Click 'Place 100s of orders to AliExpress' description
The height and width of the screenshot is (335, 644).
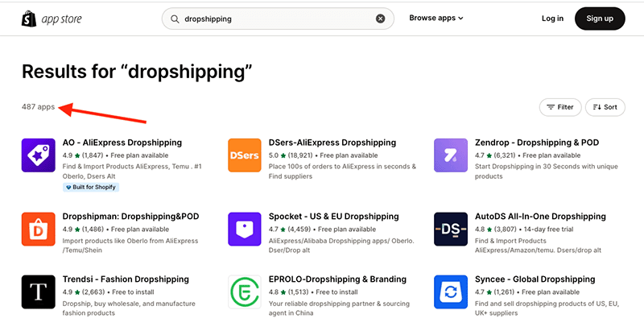tap(342, 172)
